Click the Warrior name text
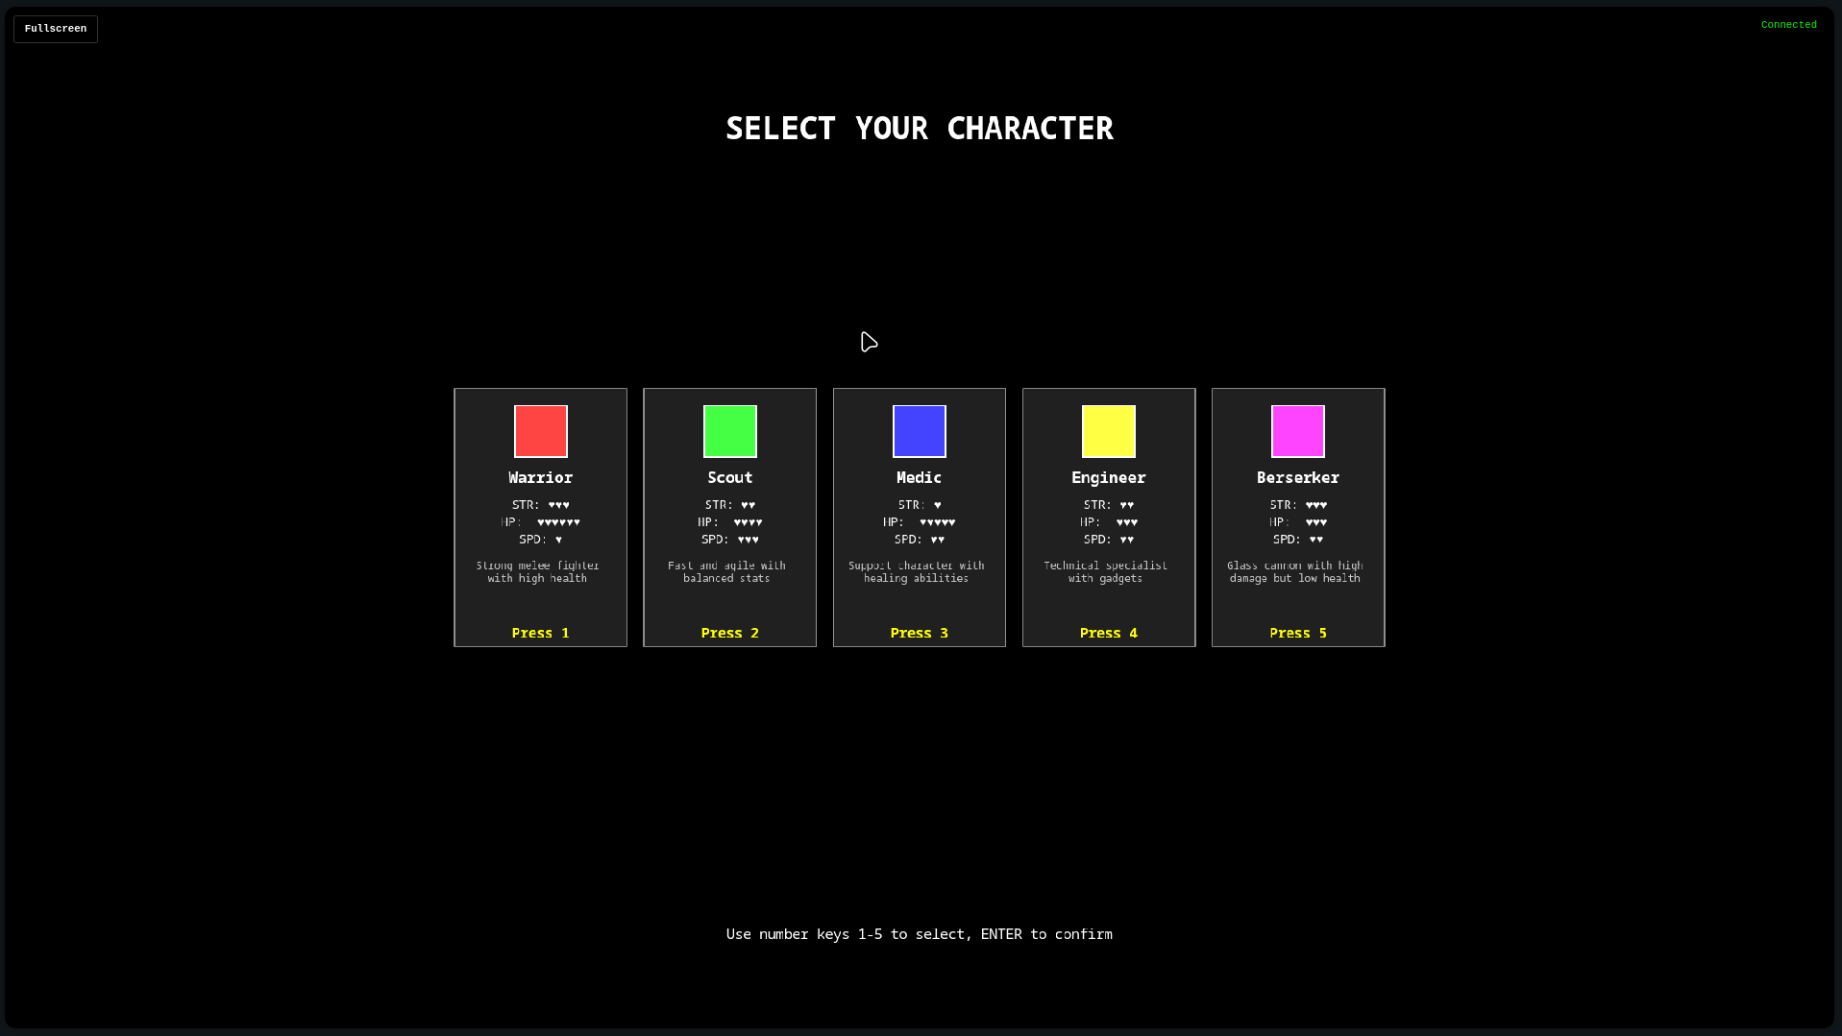 point(541,477)
